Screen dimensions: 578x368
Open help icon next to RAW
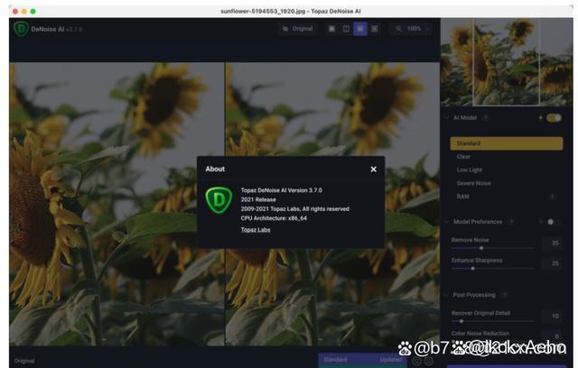(x=552, y=197)
